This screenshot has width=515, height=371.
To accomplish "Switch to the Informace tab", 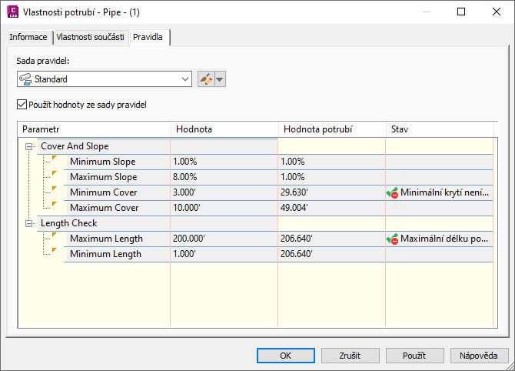I will (28, 37).
